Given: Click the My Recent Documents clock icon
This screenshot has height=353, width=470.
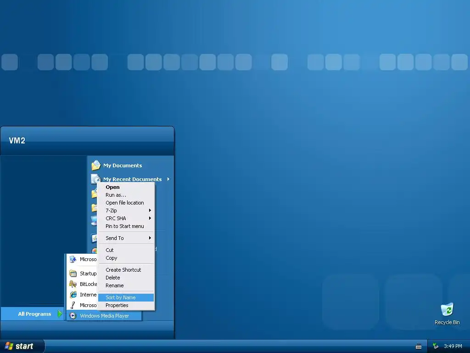Looking at the screenshot, I should (95, 179).
